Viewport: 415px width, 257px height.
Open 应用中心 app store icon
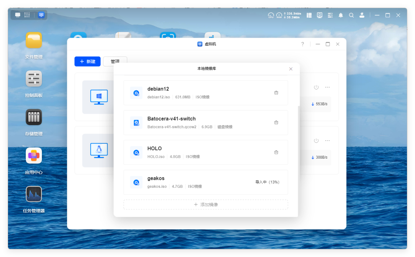pyautogui.click(x=34, y=156)
